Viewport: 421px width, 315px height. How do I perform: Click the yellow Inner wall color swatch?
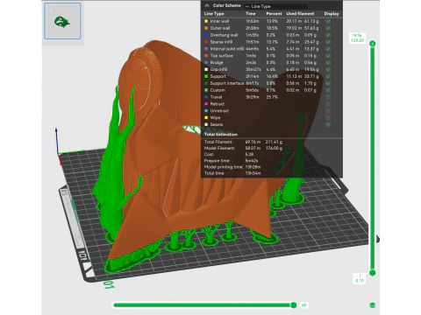click(x=206, y=21)
